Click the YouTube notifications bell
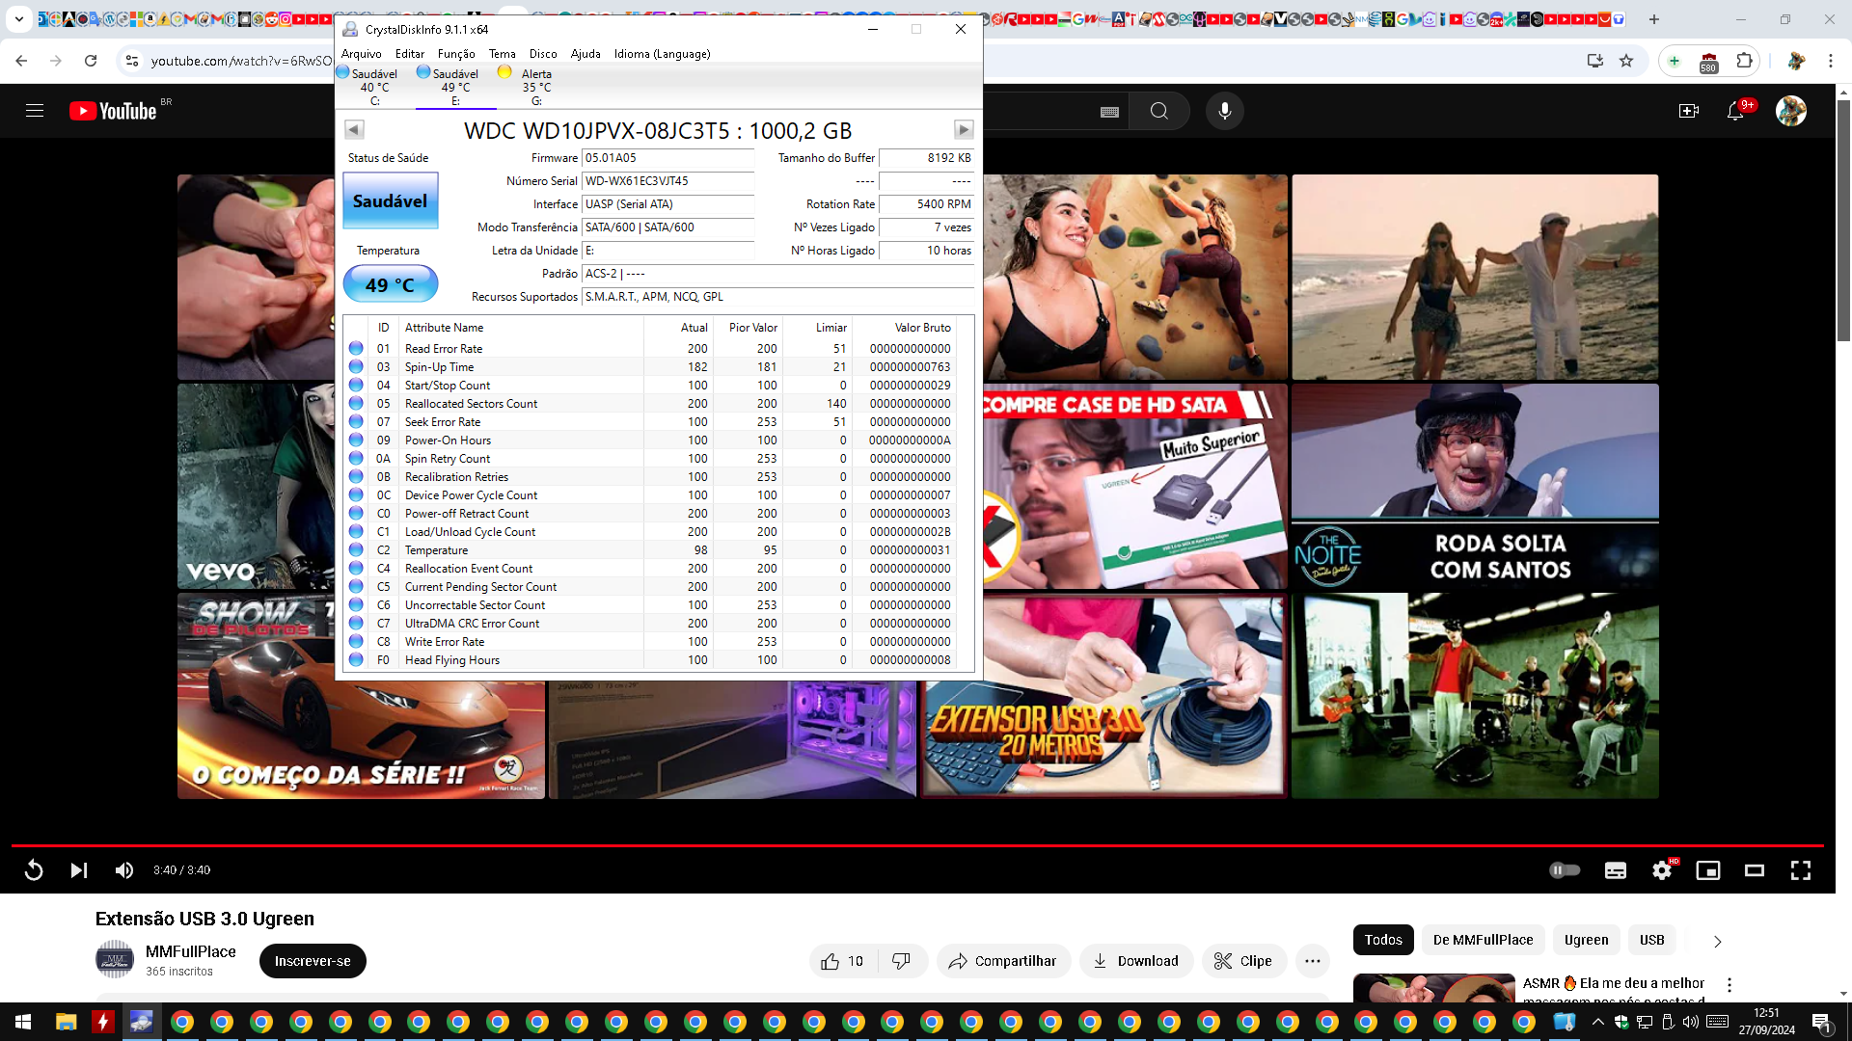1852x1041 pixels. point(1734,111)
